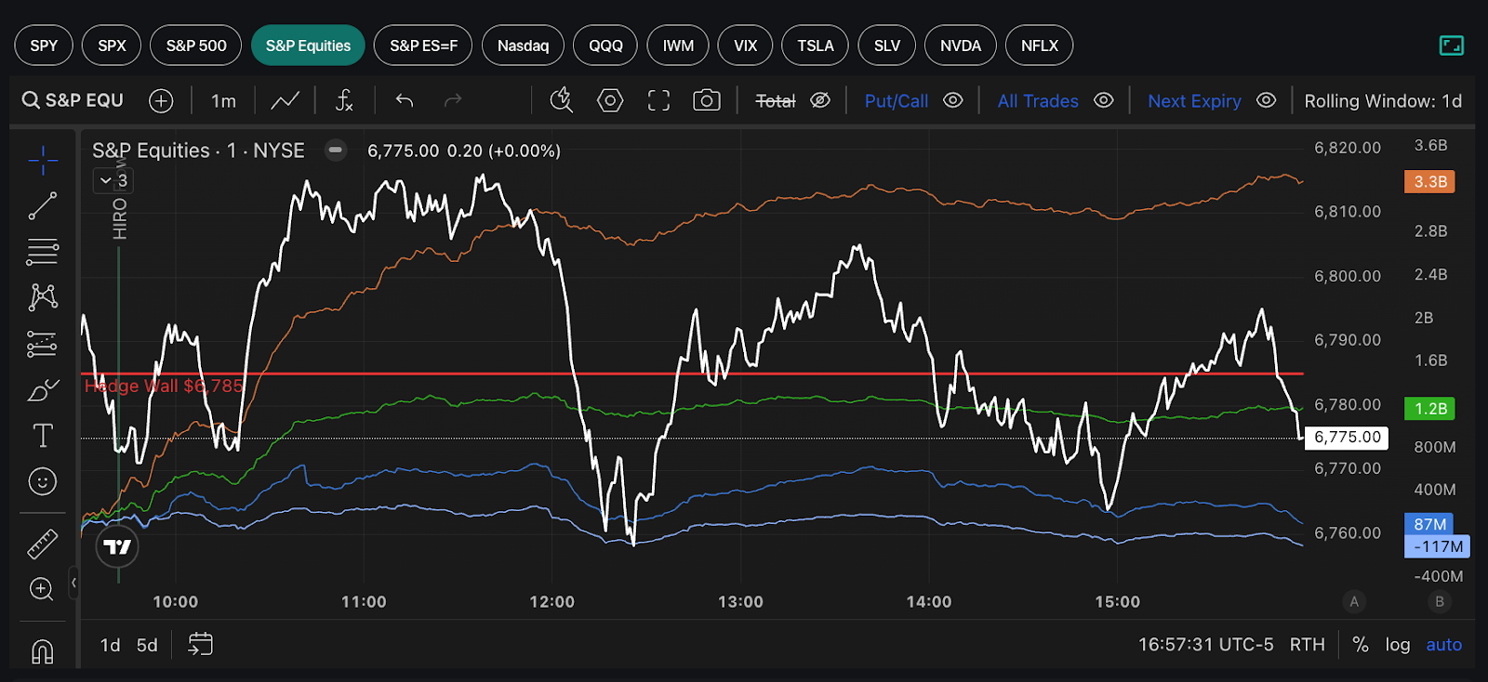Click the All Trades label
1488x682 pixels.
pos(1038,100)
